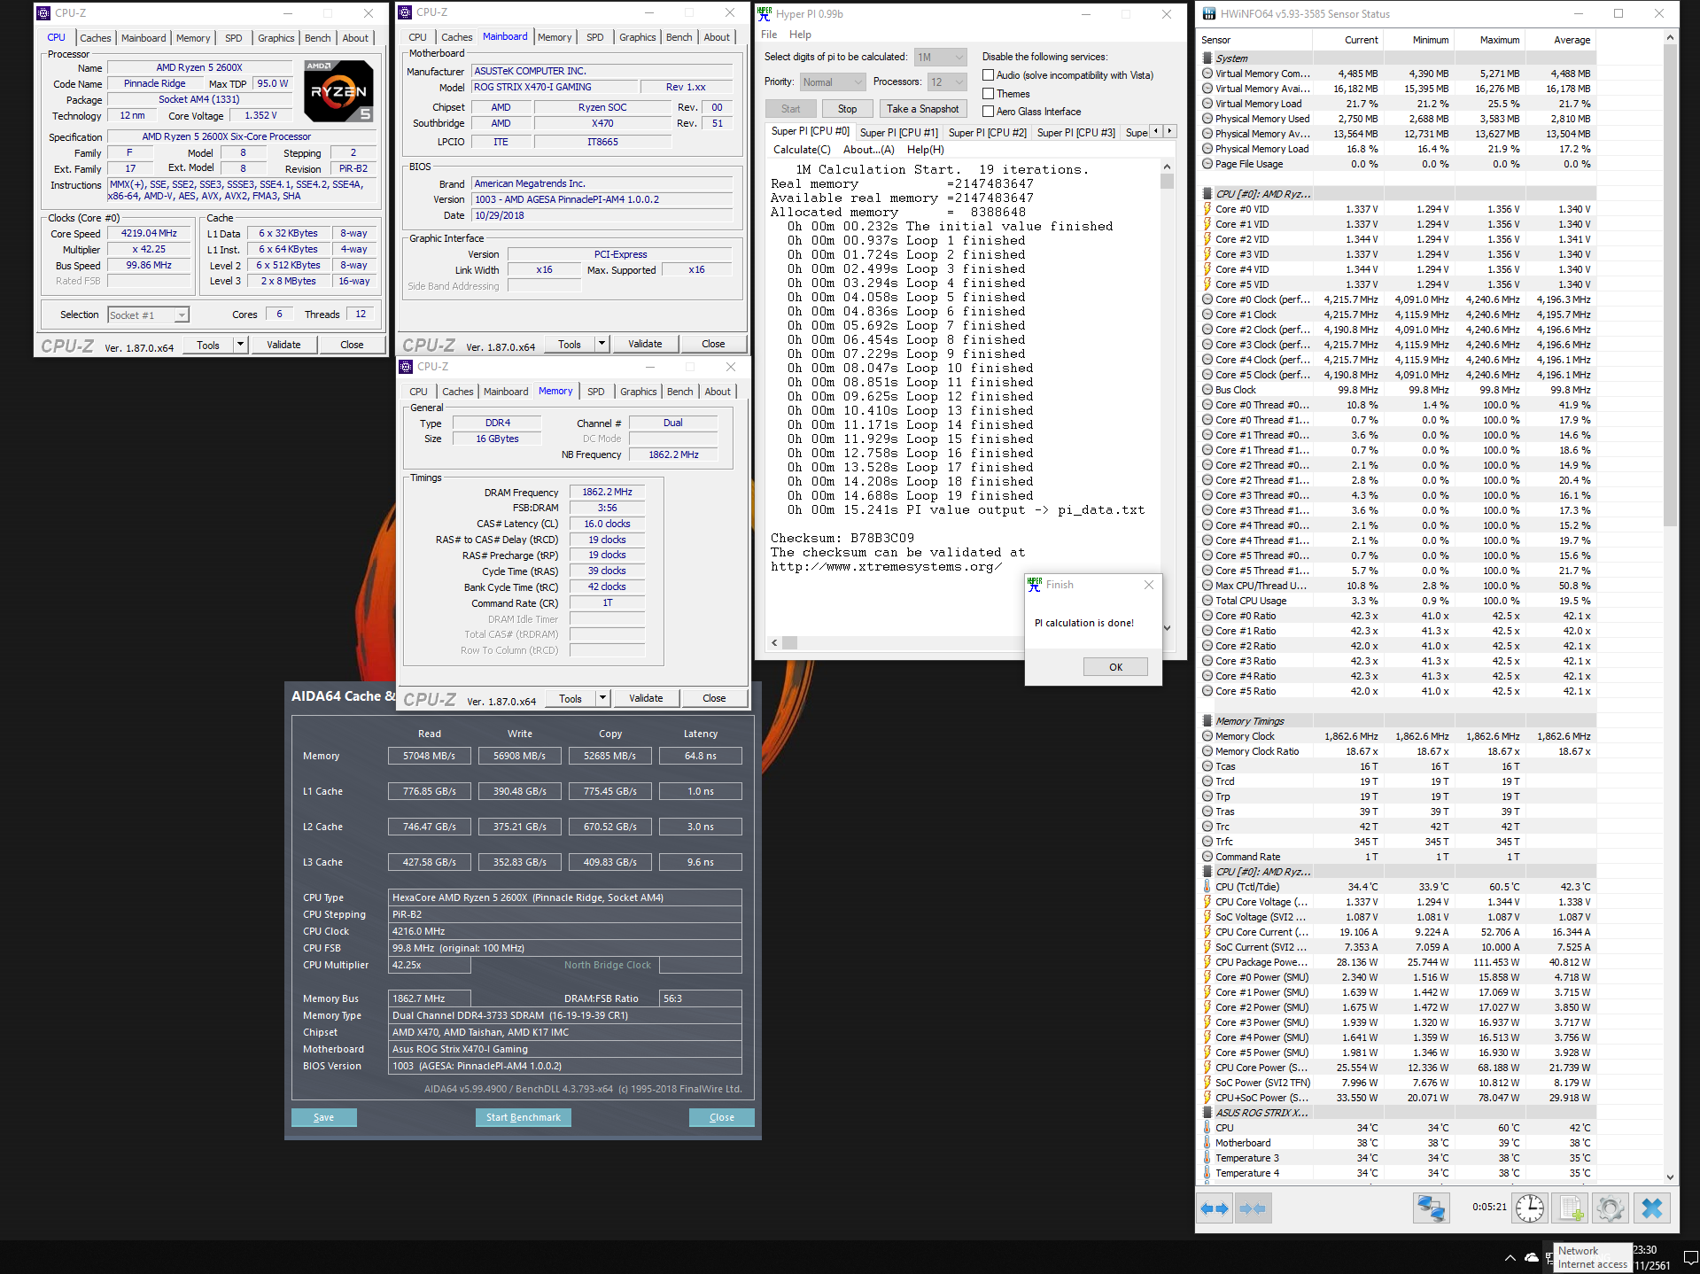Click the collapse columns arrows icon in HWiNFO
The height and width of the screenshot is (1274, 1700).
[x=1253, y=1208]
